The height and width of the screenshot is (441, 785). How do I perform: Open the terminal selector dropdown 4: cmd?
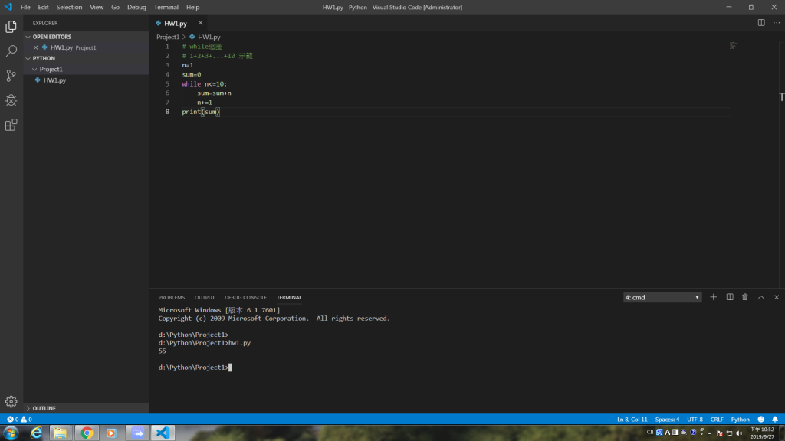662,297
